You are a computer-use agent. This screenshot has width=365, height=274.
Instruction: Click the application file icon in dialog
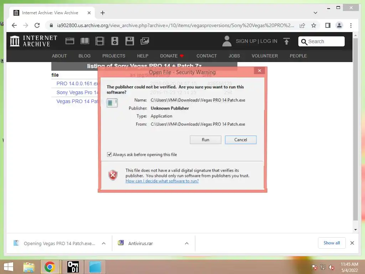[112, 103]
